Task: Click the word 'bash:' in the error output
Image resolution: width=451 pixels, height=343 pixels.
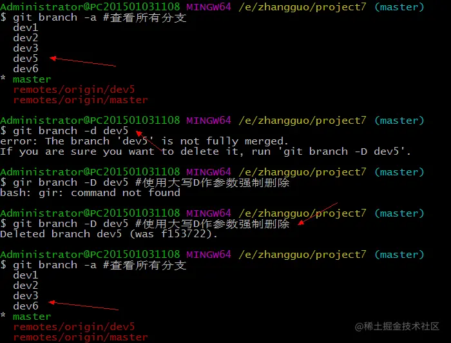Action: (16, 193)
